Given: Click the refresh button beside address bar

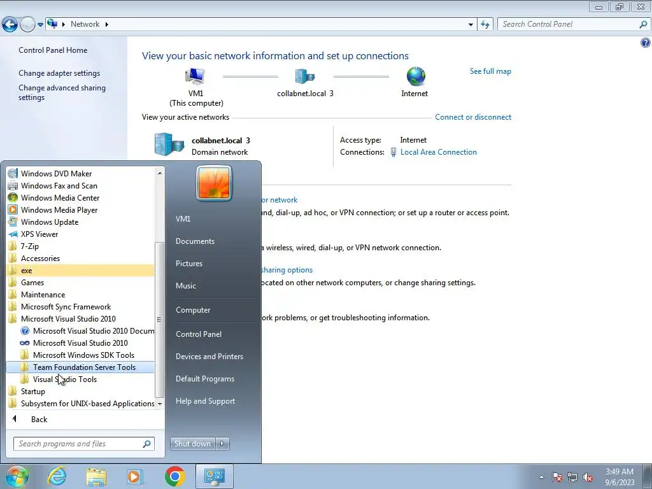Looking at the screenshot, I should pyautogui.click(x=485, y=24).
